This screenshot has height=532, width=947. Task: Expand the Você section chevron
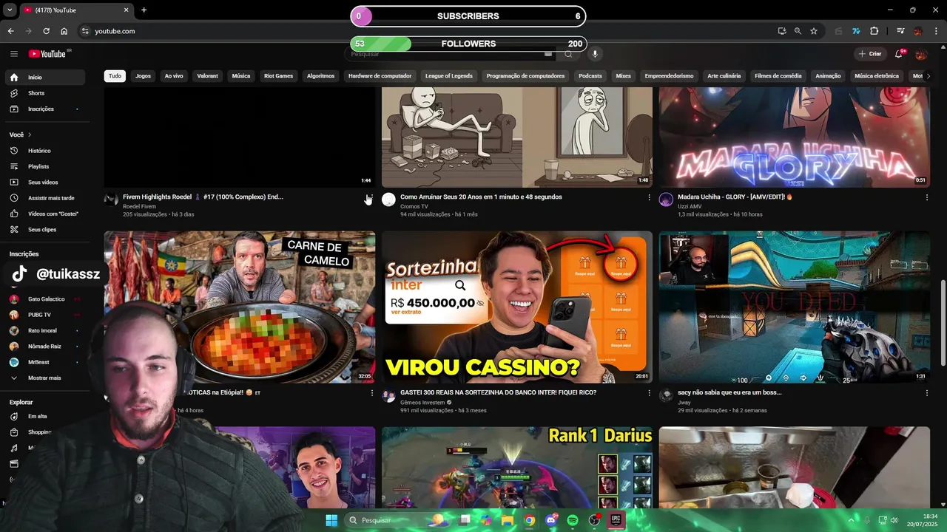[x=30, y=134]
